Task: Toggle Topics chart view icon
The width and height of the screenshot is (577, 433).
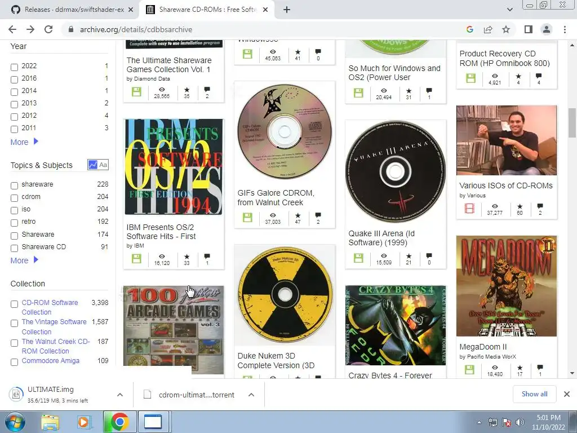Action: click(x=92, y=165)
